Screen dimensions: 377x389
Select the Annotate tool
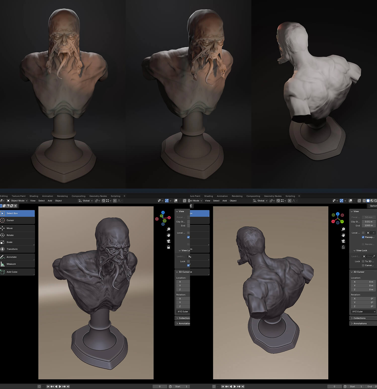[x=11, y=257]
